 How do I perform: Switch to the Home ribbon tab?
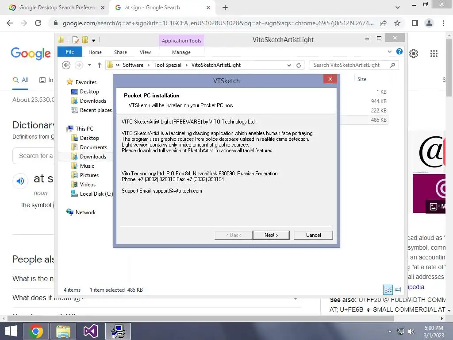click(95, 52)
